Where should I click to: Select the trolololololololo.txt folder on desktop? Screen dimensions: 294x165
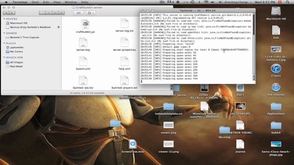tap(169, 106)
